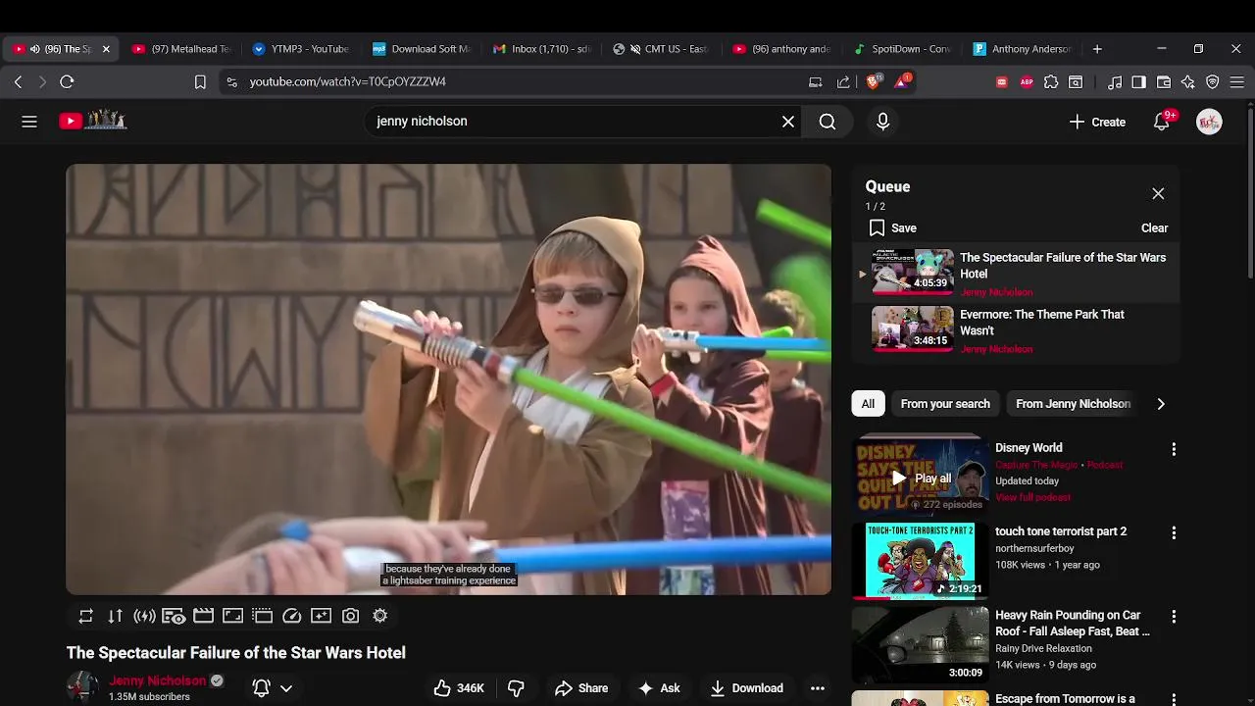Open options menu for Disney World playlist
This screenshot has height=706, width=1255.
[x=1174, y=449]
